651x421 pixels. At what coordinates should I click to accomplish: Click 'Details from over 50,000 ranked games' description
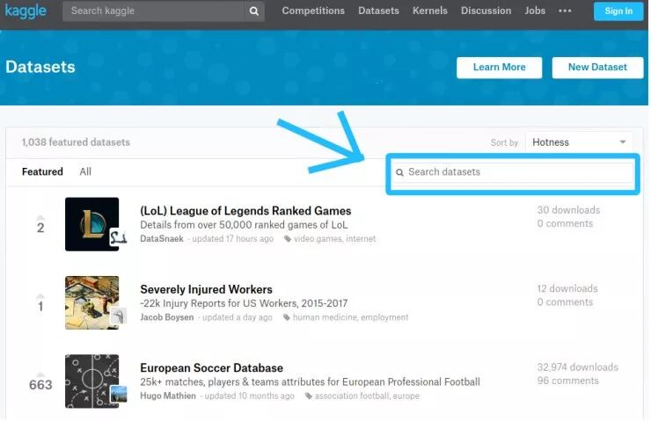coord(244,225)
